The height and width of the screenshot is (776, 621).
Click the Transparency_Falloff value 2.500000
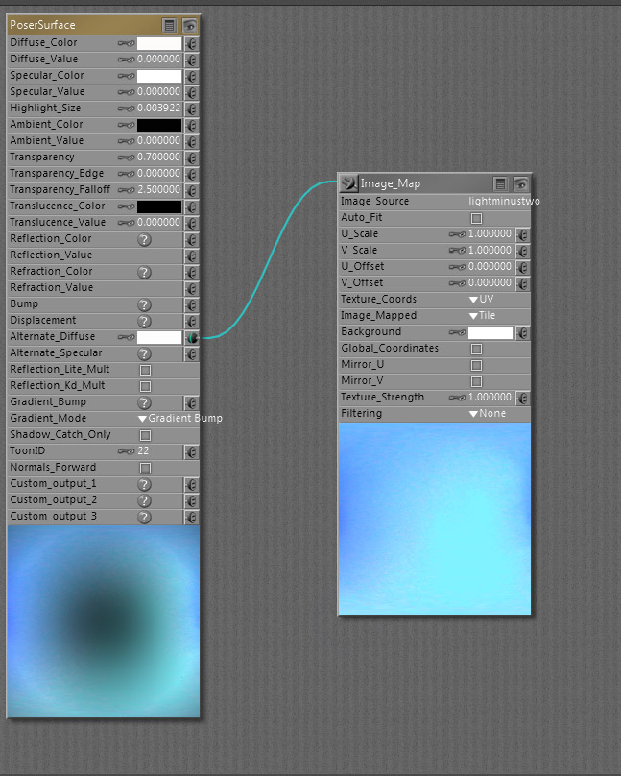click(x=158, y=190)
